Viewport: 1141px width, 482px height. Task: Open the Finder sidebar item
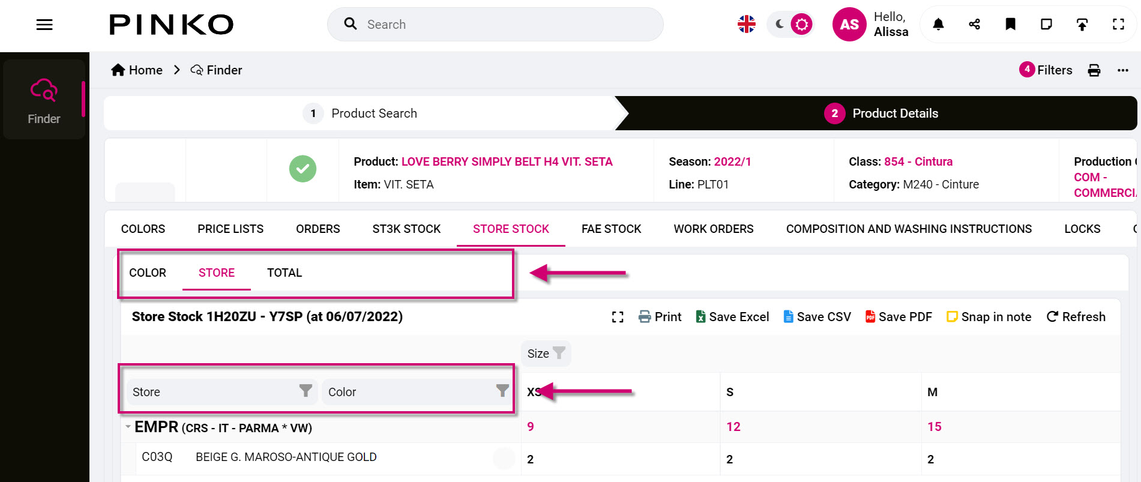[x=44, y=100]
